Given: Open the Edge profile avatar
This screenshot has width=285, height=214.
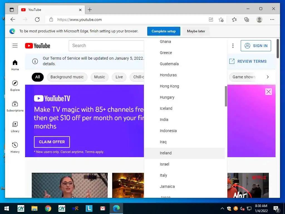Looking at the screenshot, I should [x=259, y=20].
